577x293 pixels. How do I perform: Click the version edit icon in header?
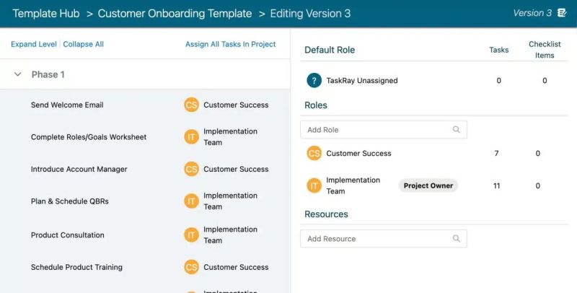pos(563,13)
